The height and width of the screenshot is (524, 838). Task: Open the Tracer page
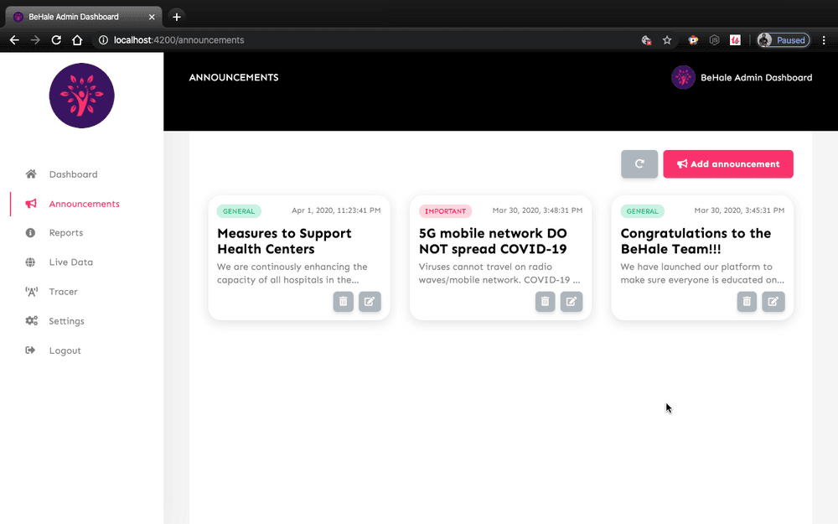click(x=63, y=292)
